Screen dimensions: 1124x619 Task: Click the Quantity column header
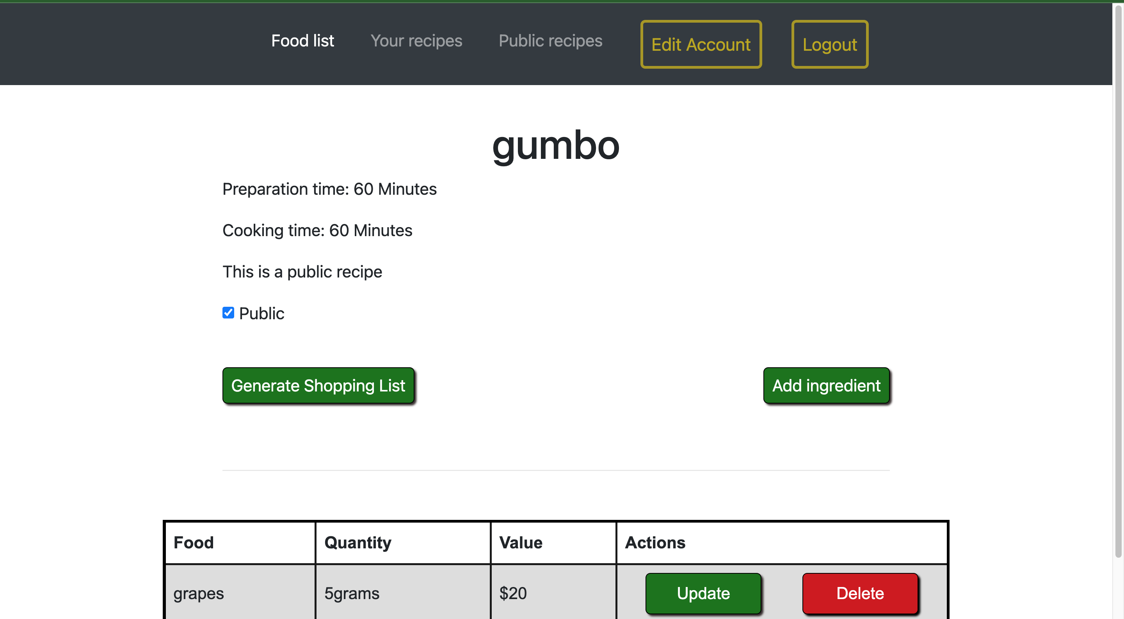tap(358, 542)
